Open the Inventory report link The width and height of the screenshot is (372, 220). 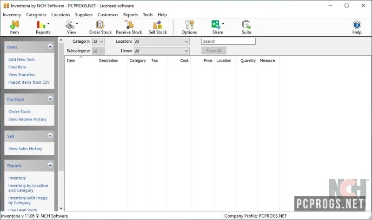tap(17, 178)
